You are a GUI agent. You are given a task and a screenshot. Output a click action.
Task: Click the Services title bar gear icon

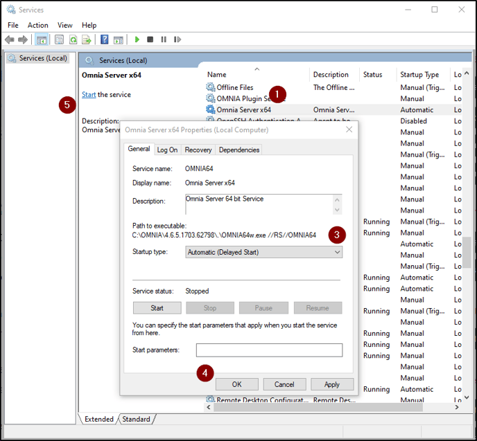[x=11, y=10]
